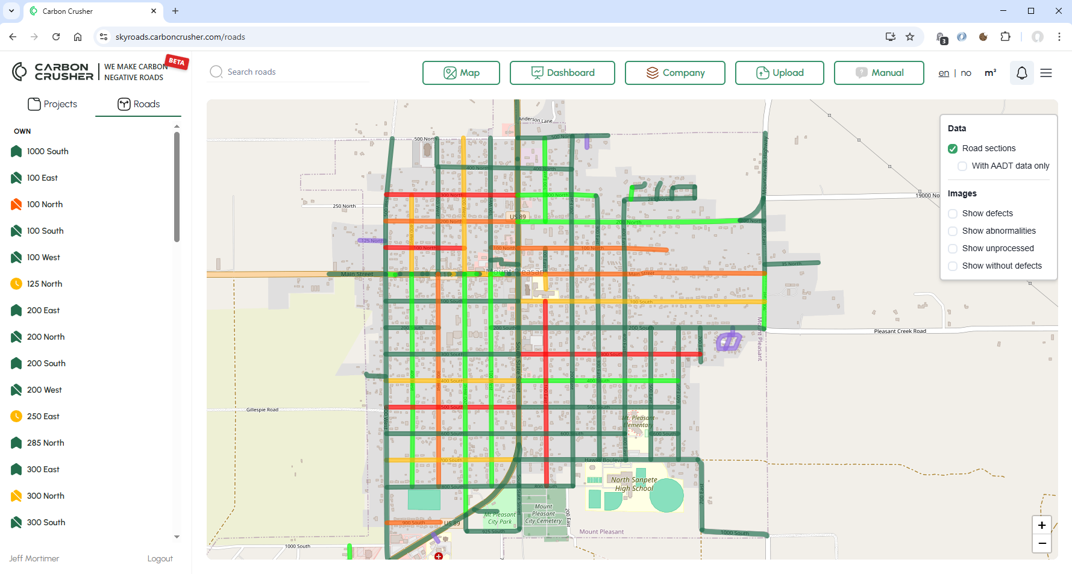
Task: Click the 250 East pending clock icon
Action: (x=16, y=416)
